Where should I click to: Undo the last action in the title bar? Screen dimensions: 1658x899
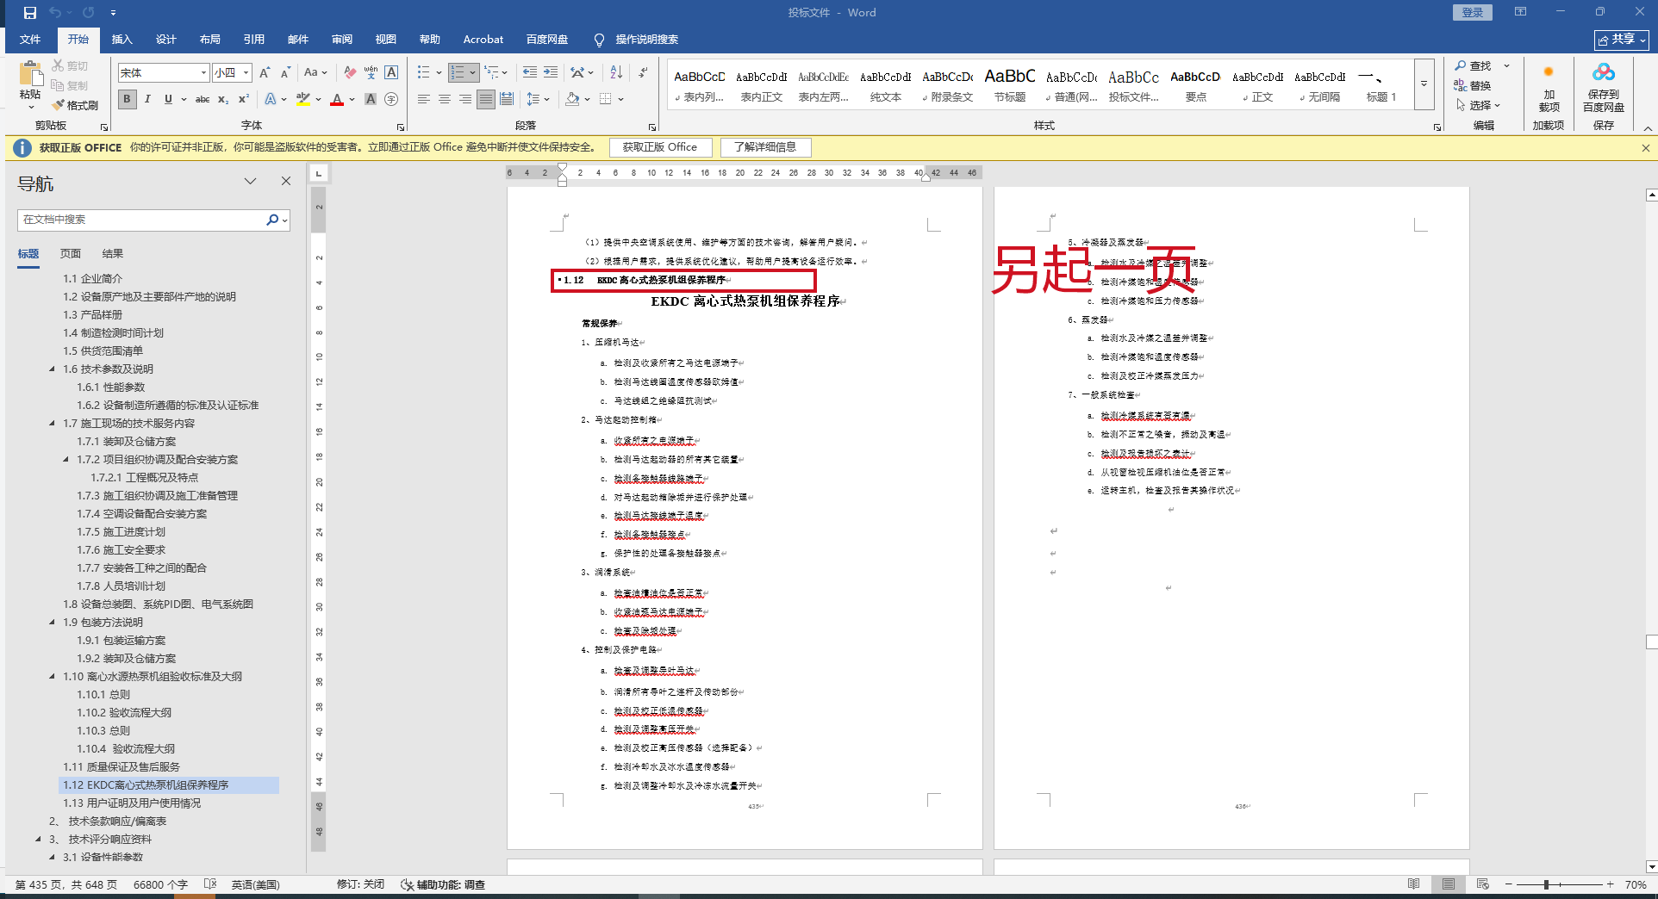(x=56, y=13)
